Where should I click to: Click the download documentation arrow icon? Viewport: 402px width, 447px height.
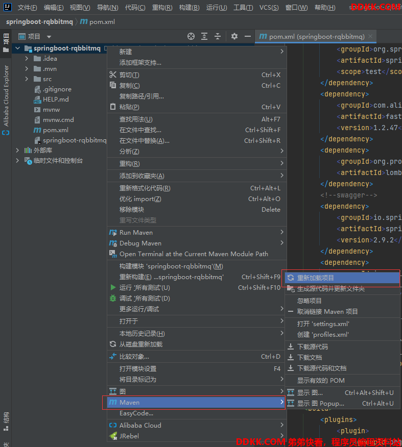[291, 357]
